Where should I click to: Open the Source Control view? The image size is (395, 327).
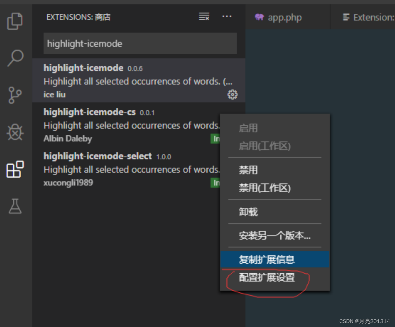[15, 95]
